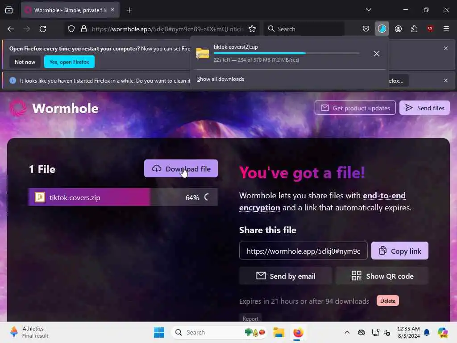Open muted volume tray icon

(387, 332)
